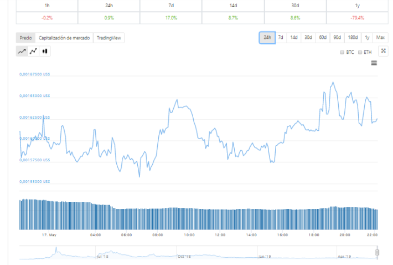Enable BTC comparison checkbox

[x=342, y=52]
